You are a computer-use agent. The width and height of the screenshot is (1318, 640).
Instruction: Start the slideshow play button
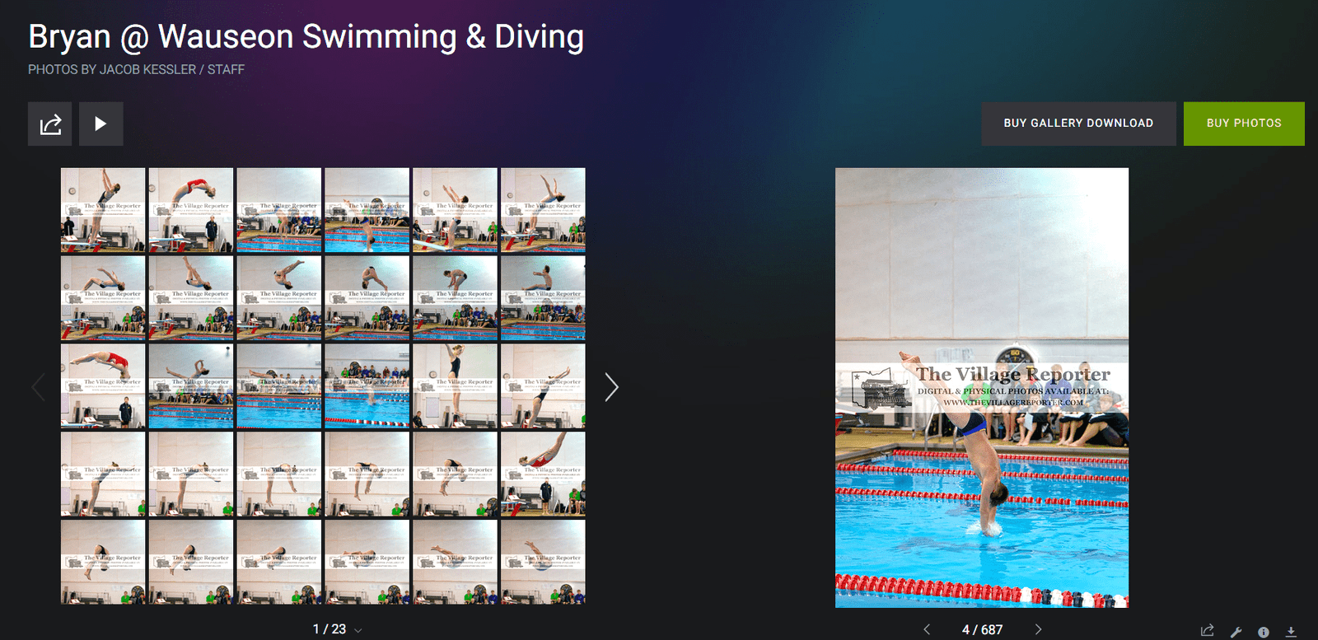100,124
